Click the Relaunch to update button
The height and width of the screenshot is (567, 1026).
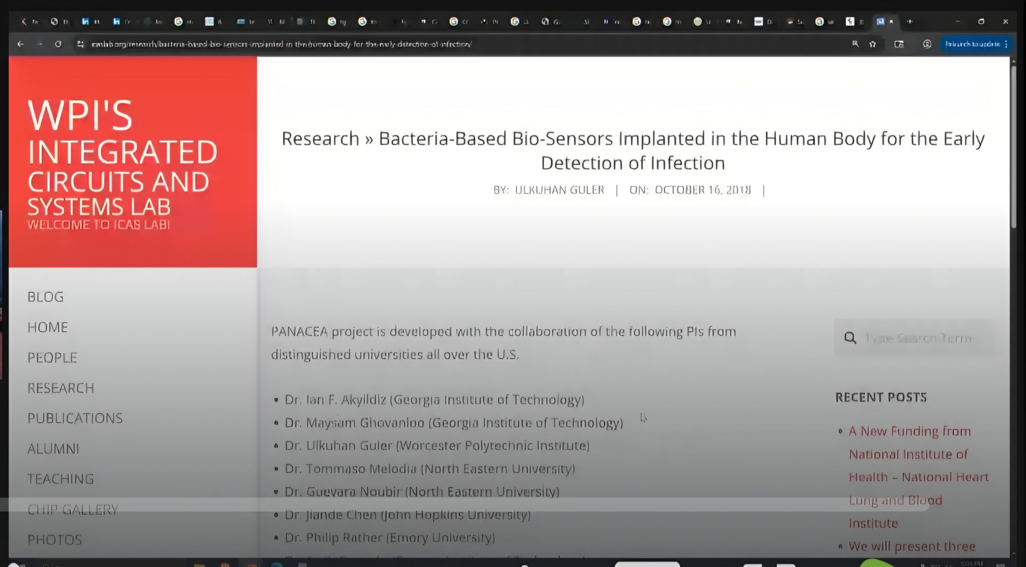[x=973, y=44]
